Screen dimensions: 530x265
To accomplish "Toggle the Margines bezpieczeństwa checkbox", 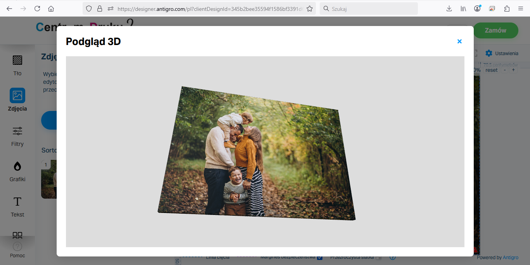I will click(x=320, y=258).
